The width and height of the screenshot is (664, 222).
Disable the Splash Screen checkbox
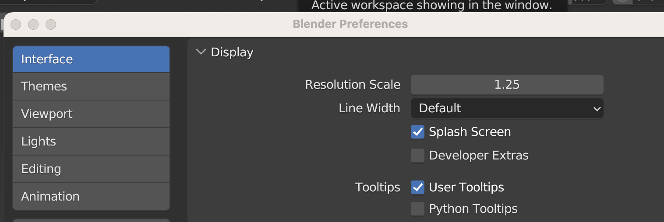[x=417, y=132]
